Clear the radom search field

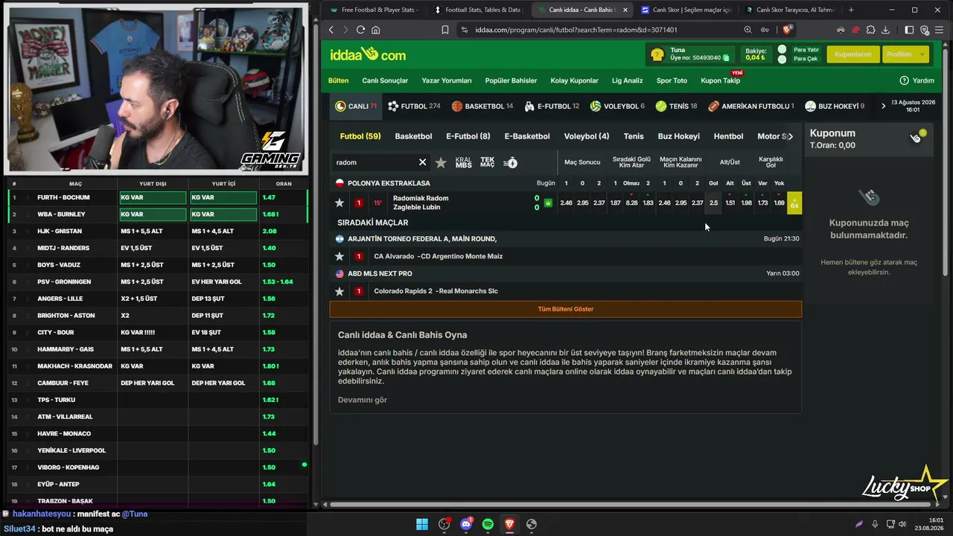pos(422,162)
